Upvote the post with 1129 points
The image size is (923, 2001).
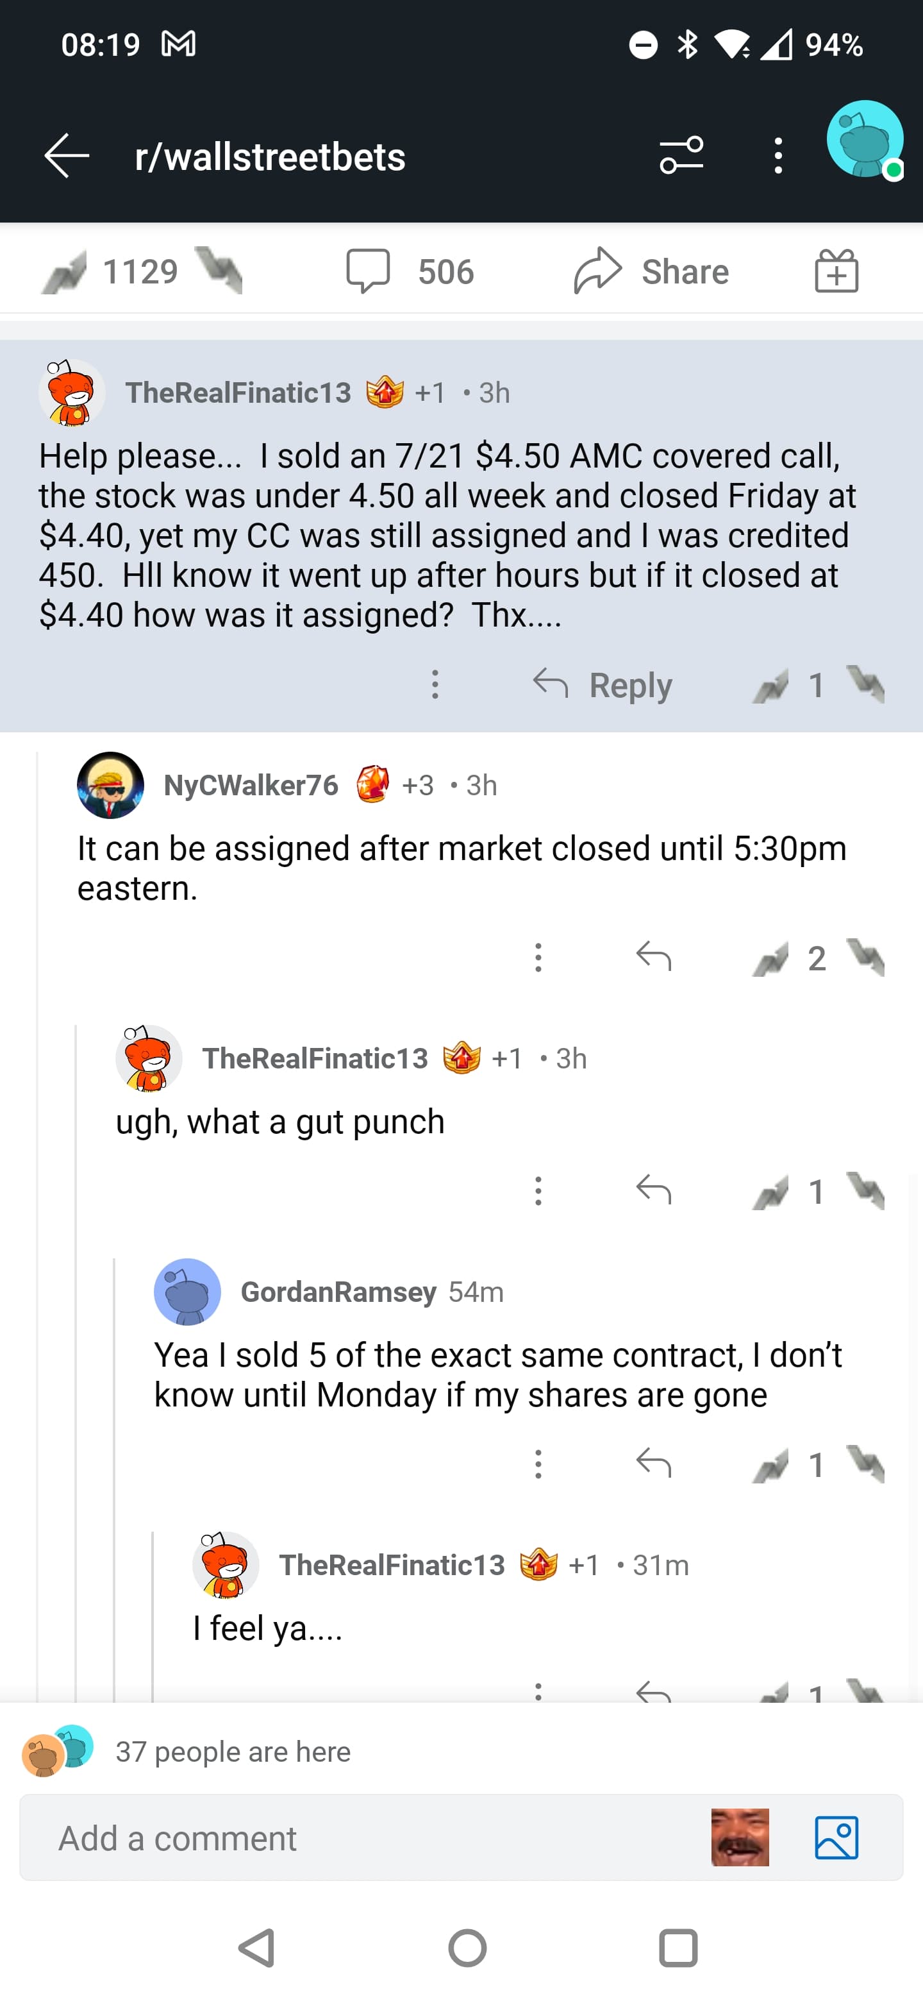pyautogui.click(x=63, y=272)
